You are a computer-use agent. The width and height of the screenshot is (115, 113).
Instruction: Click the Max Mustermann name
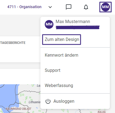73,22
